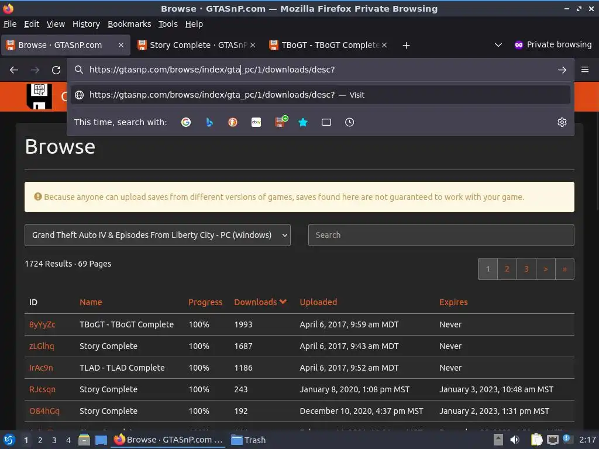Image resolution: width=599 pixels, height=449 pixels.
Task: Switch to workspace 2
Action: (40, 440)
